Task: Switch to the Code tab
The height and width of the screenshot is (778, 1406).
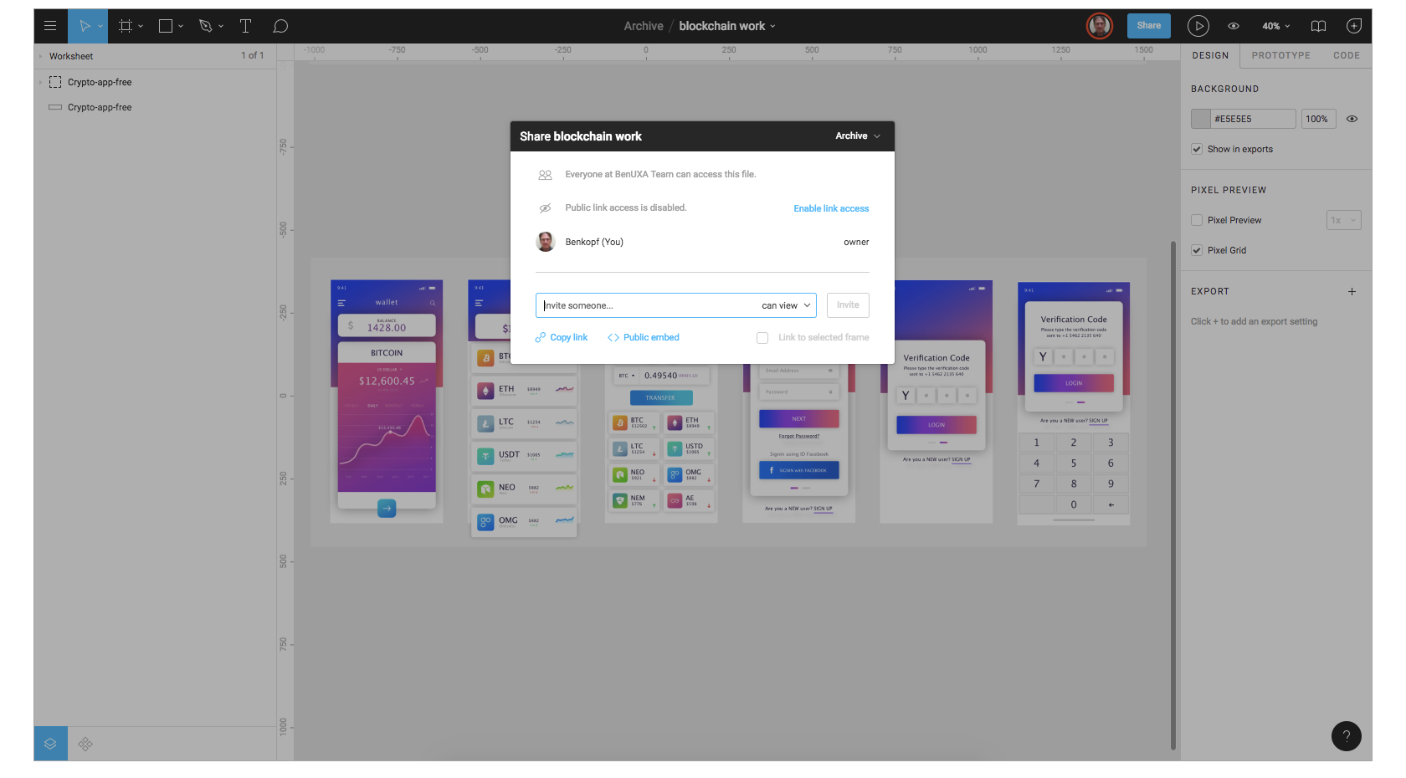Action: (1346, 55)
